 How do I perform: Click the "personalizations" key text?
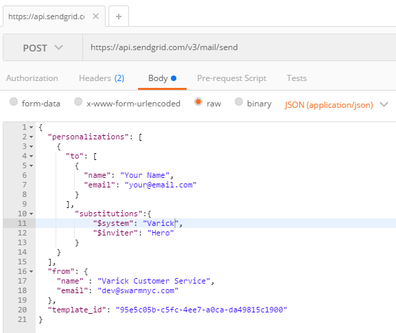[x=89, y=137]
